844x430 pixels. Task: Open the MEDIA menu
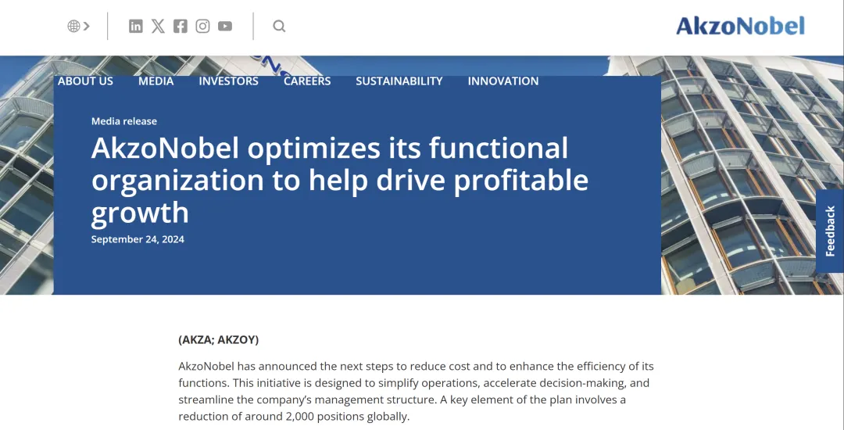pyautogui.click(x=156, y=81)
